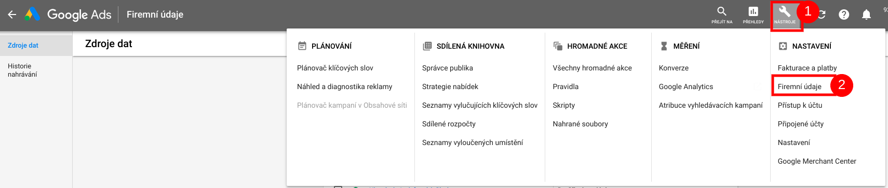This screenshot has width=888, height=188.
Task: Select Google Analytics menu item
Action: (x=686, y=86)
